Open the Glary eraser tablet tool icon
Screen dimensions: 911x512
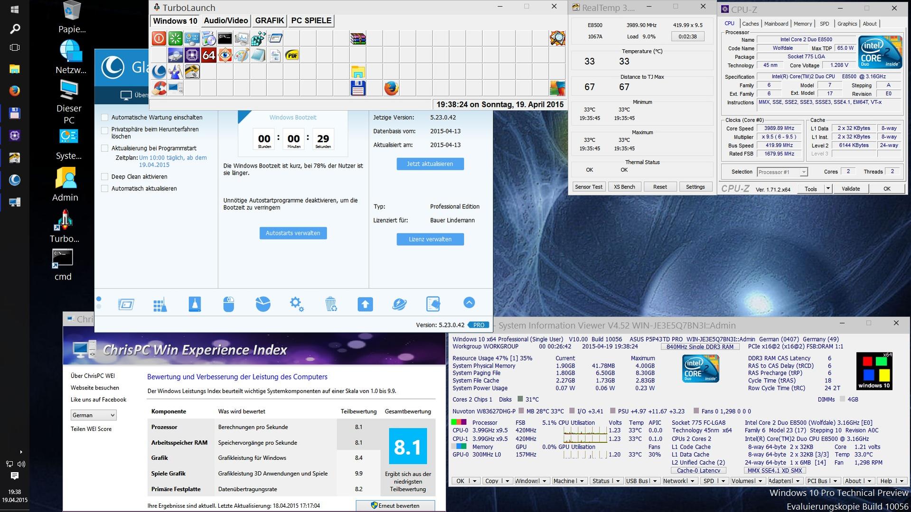click(433, 304)
